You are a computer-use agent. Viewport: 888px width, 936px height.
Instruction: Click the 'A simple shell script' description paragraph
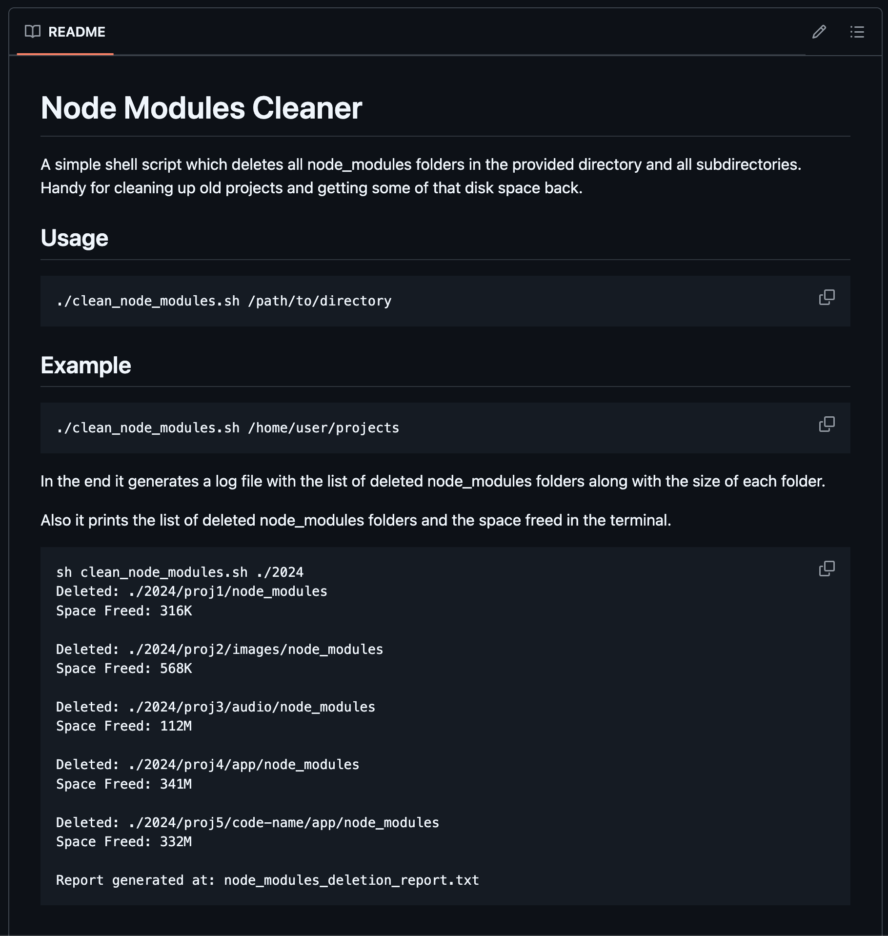pyautogui.click(x=421, y=176)
